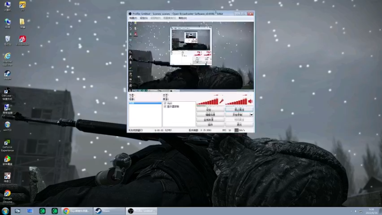Switch to OBS Profile window in the taskbar
Image resolution: width=382 pixels, height=215 pixels.
pos(141,211)
